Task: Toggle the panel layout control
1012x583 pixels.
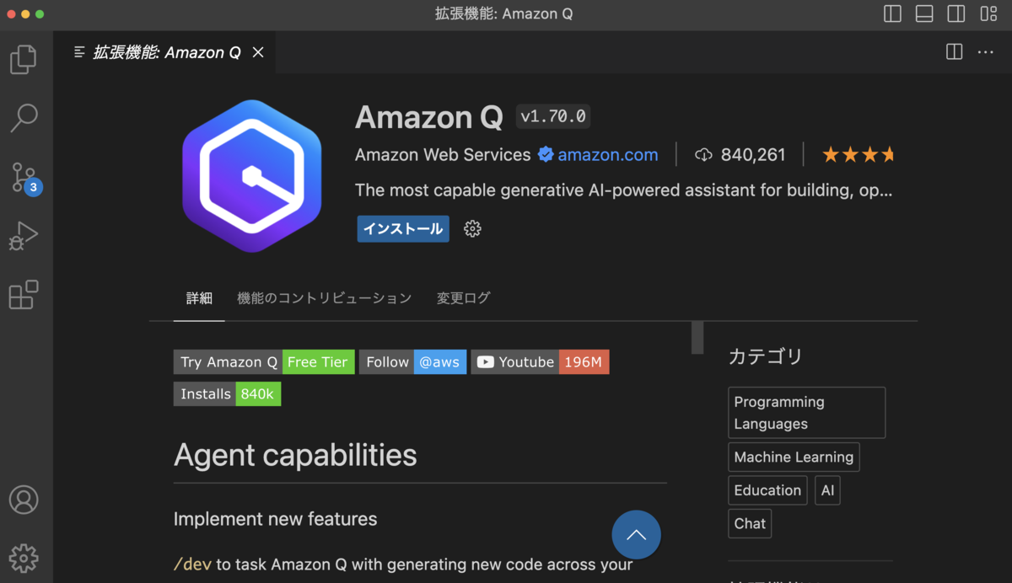Action: pos(923,13)
